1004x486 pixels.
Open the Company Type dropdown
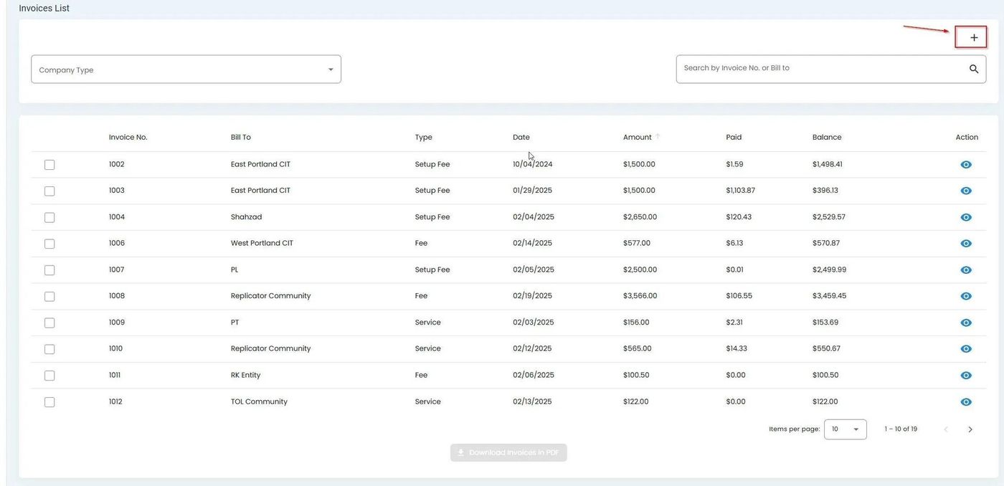point(186,70)
